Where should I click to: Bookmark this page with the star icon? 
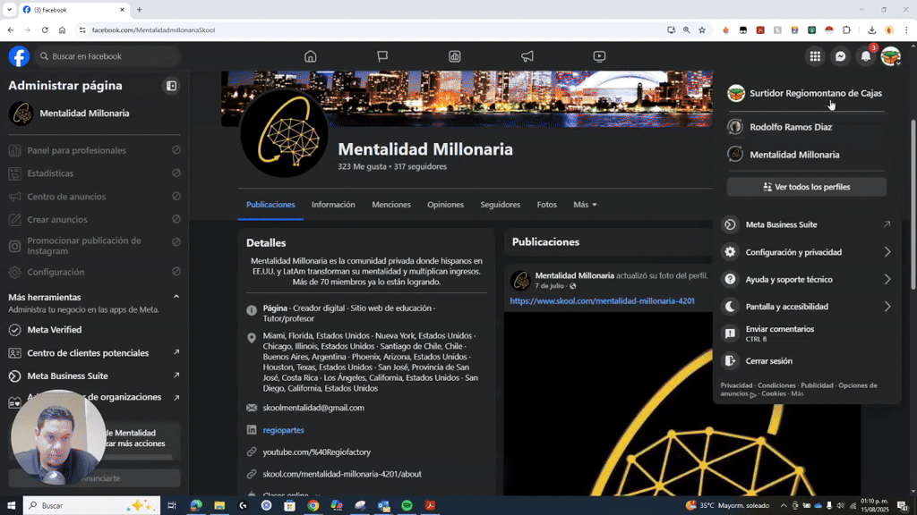click(x=702, y=30)
